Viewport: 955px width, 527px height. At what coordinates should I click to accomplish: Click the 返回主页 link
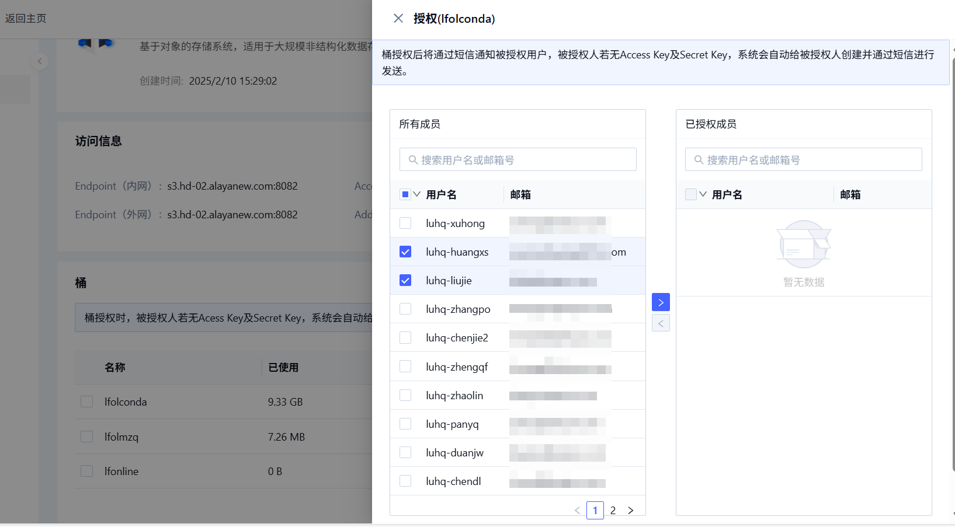[26, 18]
